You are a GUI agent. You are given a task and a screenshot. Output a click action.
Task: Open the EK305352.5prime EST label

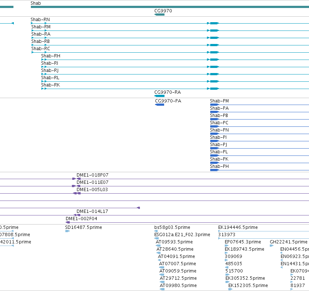(245, 278)
